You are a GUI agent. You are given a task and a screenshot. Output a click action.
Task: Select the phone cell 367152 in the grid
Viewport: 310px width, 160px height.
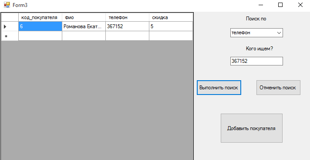click(x=127, y=26)
